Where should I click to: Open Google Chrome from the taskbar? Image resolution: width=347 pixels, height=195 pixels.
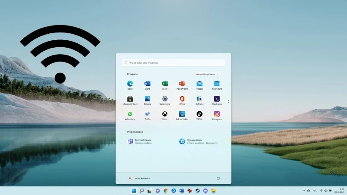166,191
